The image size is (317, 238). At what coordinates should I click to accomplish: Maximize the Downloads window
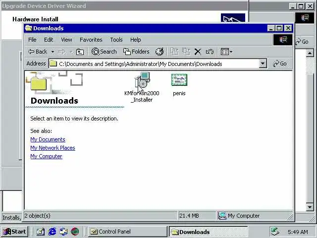pyautogui.click(x=279, y=28)
